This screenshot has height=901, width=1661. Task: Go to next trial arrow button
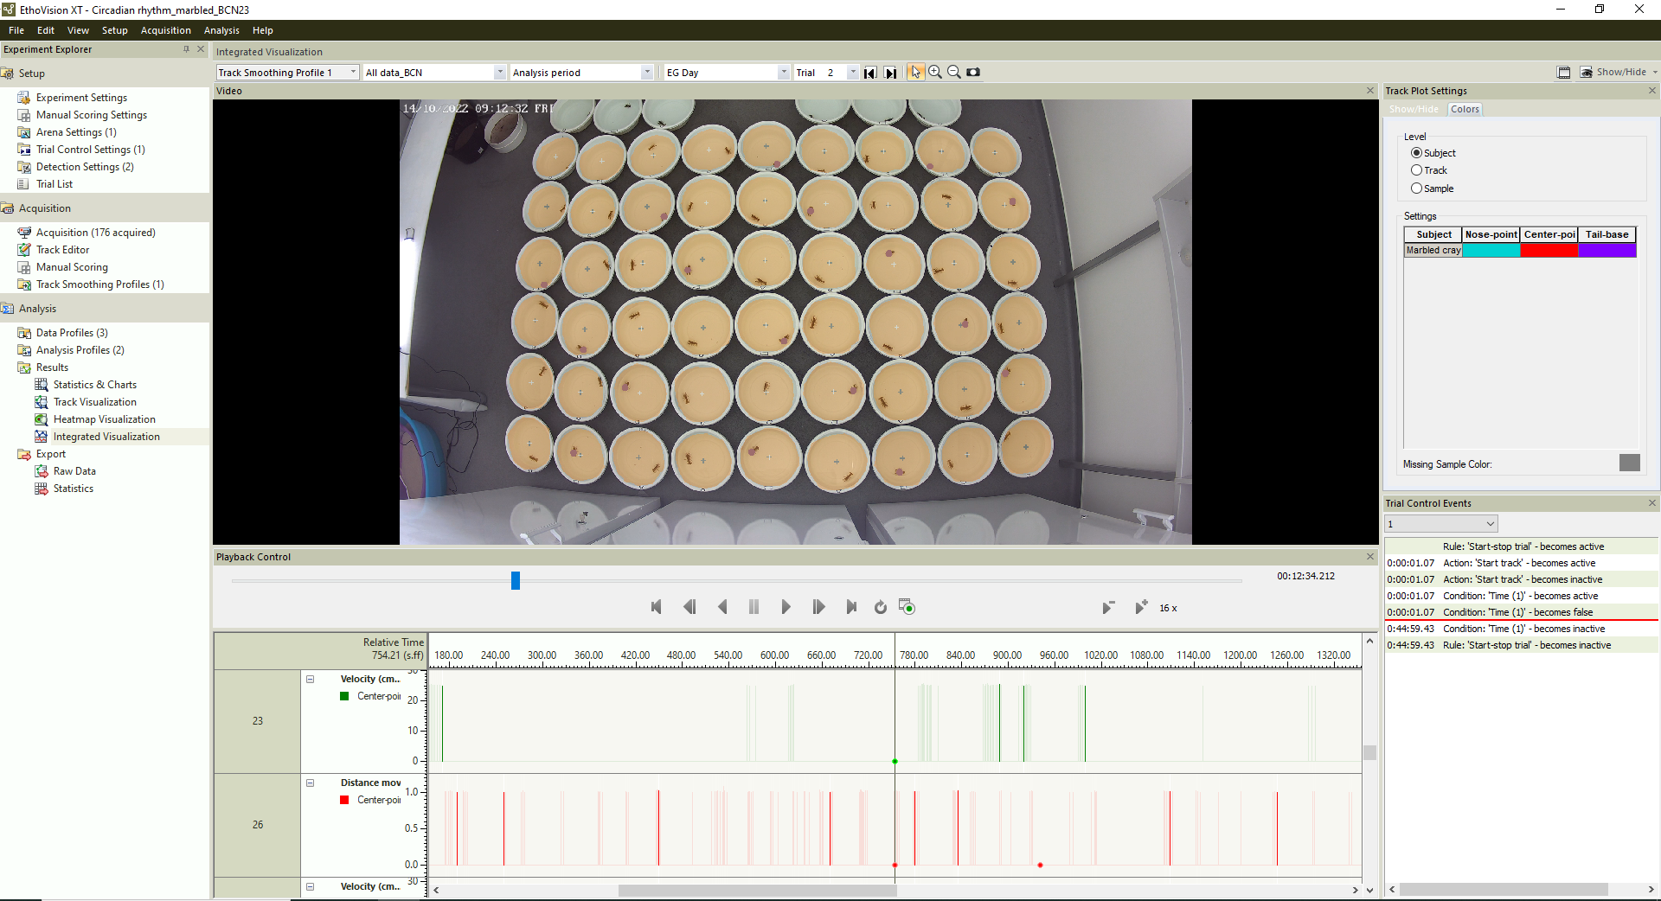[x=890, y=73]
